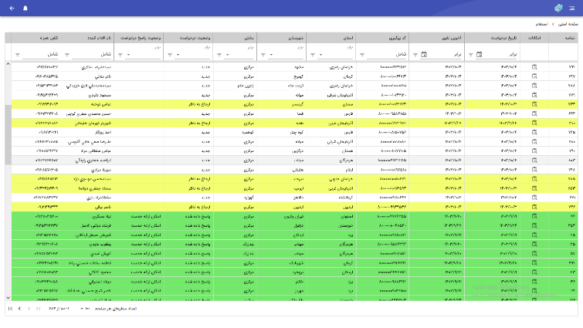Click the vertical scrollbar down arrow
The height and width of the screenshot is (328, 583).
click(8, 297)
